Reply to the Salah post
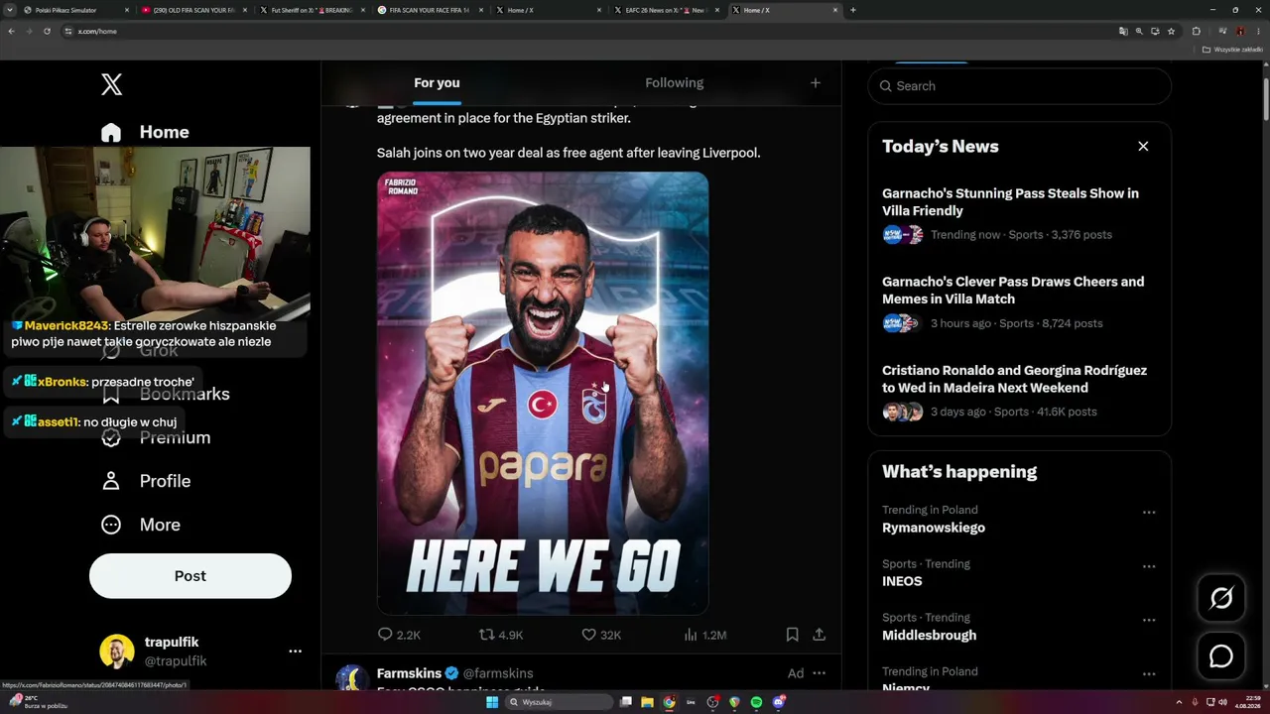 (399, 635)
